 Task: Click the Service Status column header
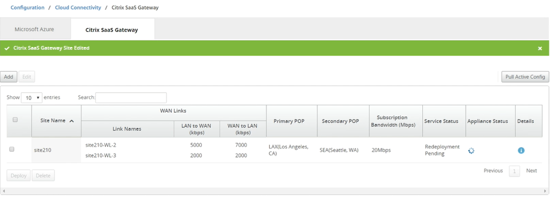point(444,121)
